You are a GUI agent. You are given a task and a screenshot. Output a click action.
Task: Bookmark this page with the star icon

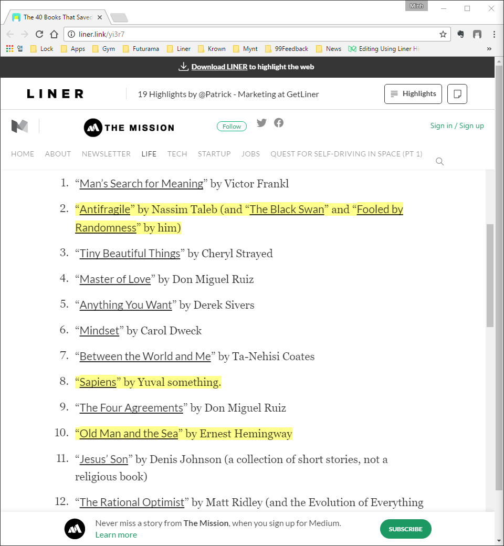[443, 34]
